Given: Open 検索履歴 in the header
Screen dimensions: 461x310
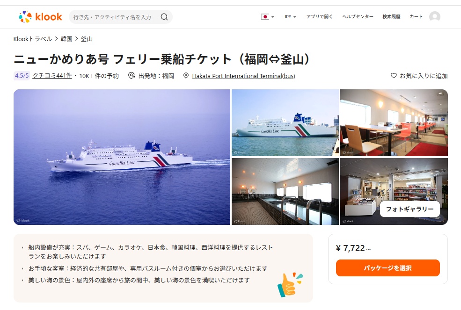Looking at the screenshot, I should pos(391,17).
